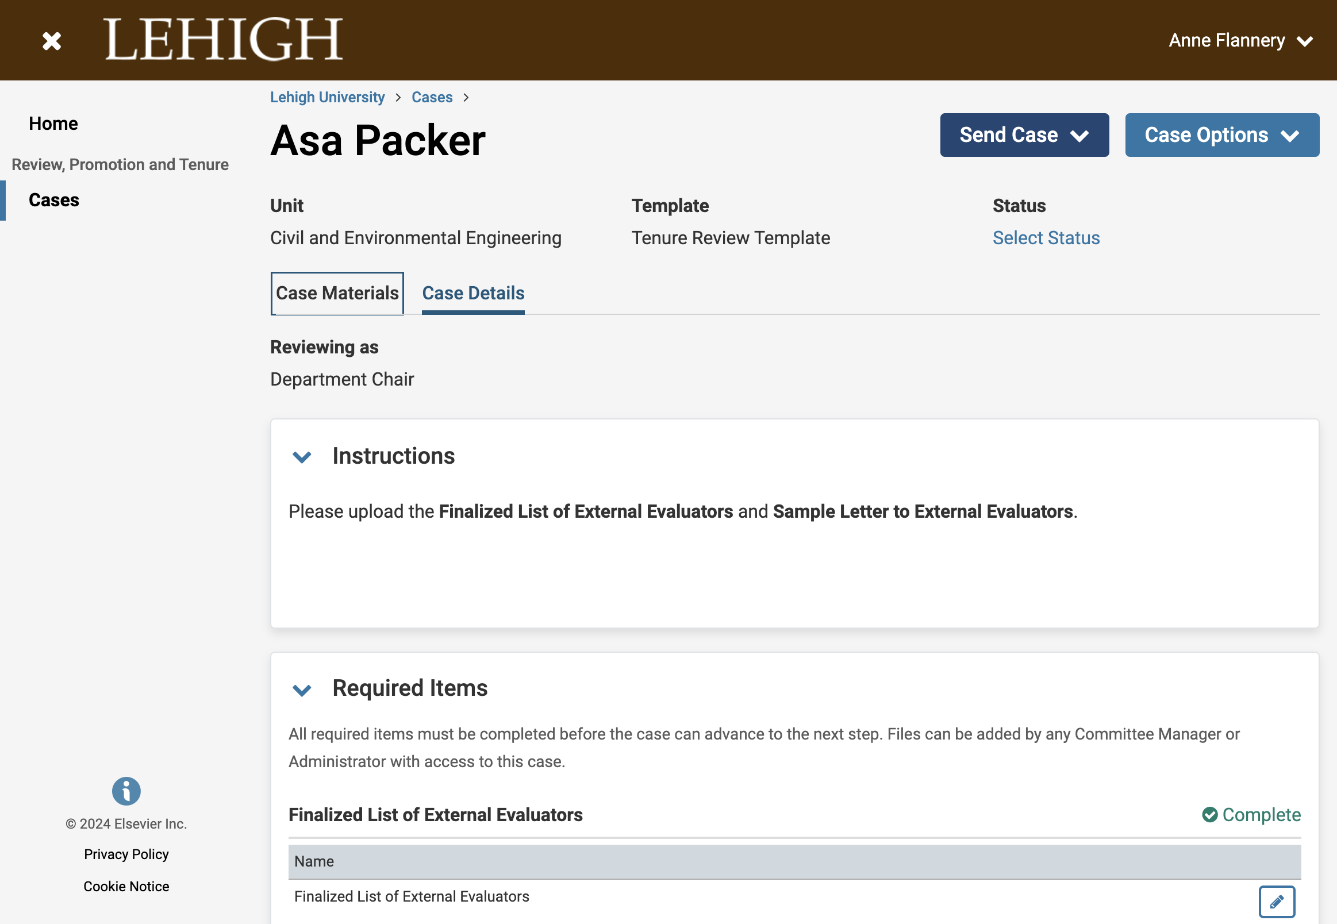Viewport: 1337px width, 924px height.
Task: Collapse the Instructions section
Action: (x=302, y=457)
